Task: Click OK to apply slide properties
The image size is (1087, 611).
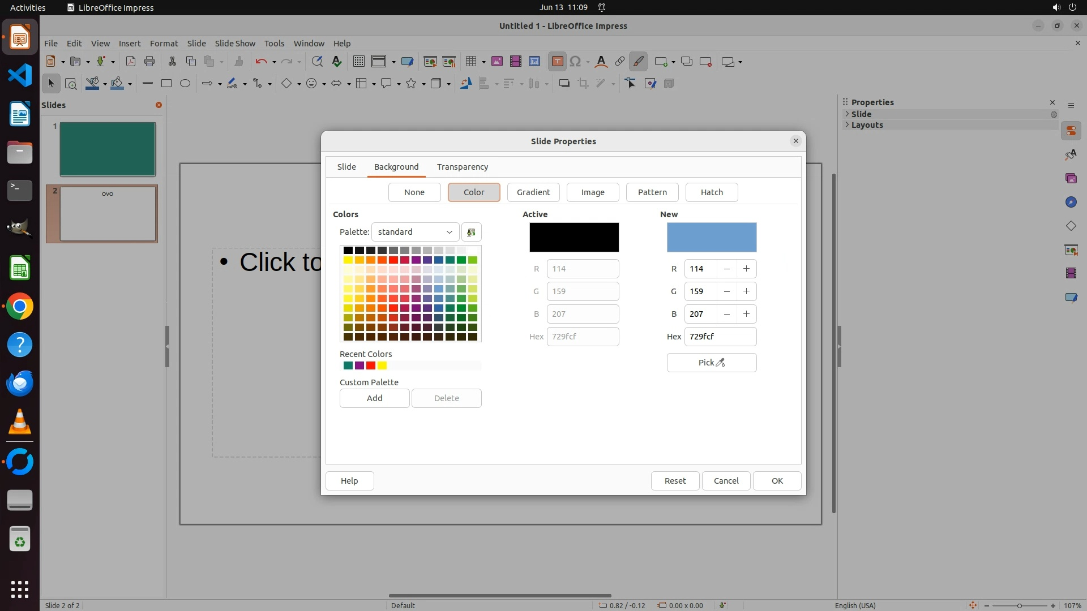Action: click(x=777, y=481)
